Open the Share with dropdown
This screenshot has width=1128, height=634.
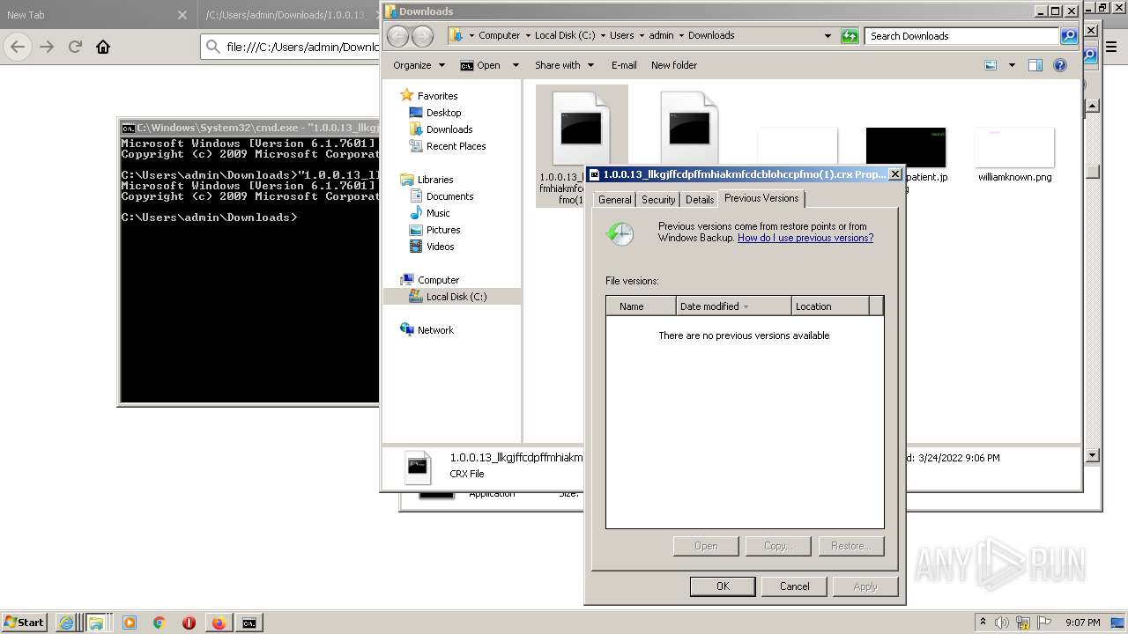(x=564, y=65)
